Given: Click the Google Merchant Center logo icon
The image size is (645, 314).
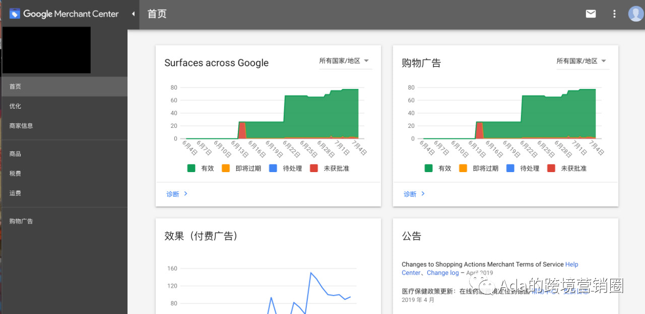Looking at the screenshot, I should (x=15, y=14).
